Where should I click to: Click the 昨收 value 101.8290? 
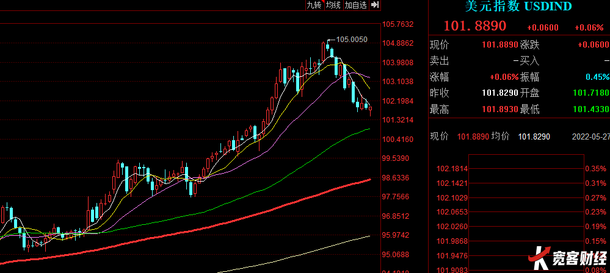point(500,93)
